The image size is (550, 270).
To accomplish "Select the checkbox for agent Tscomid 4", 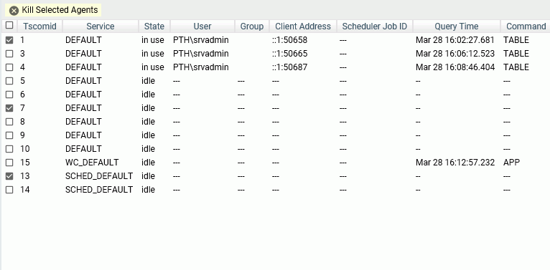I will pos(9,67).
